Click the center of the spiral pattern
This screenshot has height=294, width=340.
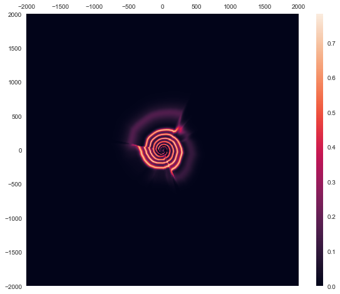coord(163,150)
